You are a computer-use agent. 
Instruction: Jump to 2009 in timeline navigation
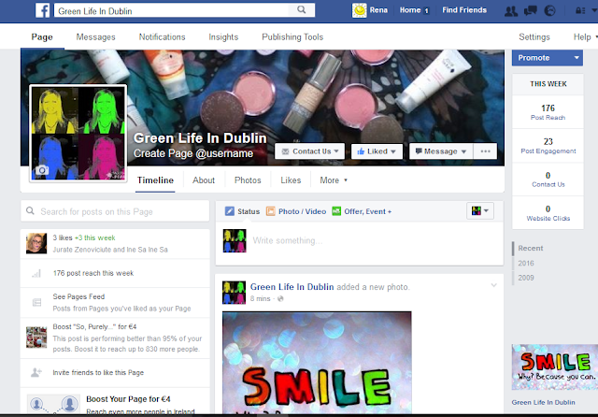(x=526, y=278)
